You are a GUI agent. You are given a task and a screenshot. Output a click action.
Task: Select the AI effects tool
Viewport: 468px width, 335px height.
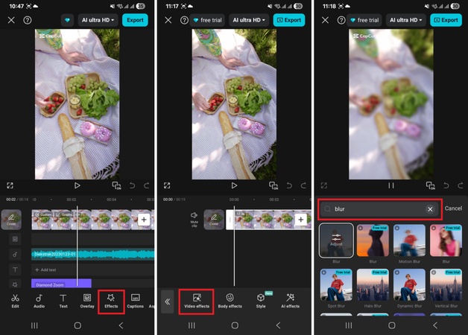(289, 300)
